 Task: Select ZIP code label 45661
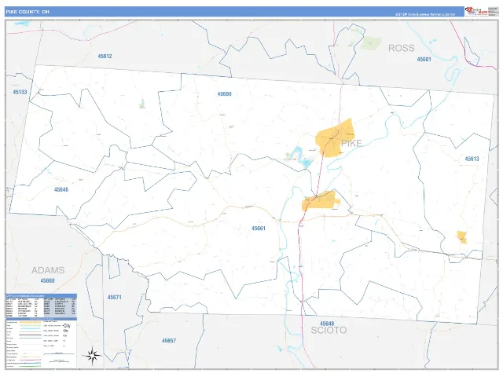pyautogui.click(x=259, y=229)
